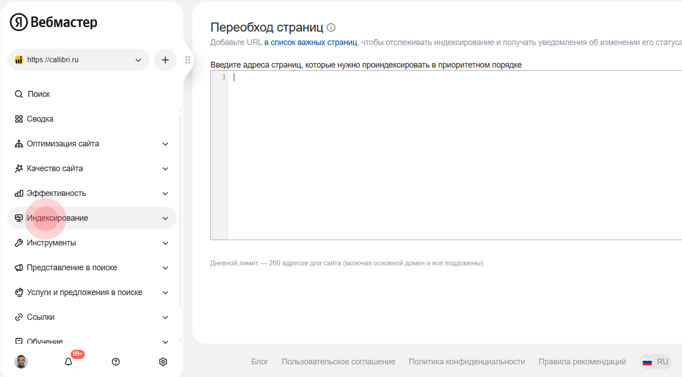Screen dimensions: 682x377
Task: Click into the page addresses text area
Action: (450, 153)
